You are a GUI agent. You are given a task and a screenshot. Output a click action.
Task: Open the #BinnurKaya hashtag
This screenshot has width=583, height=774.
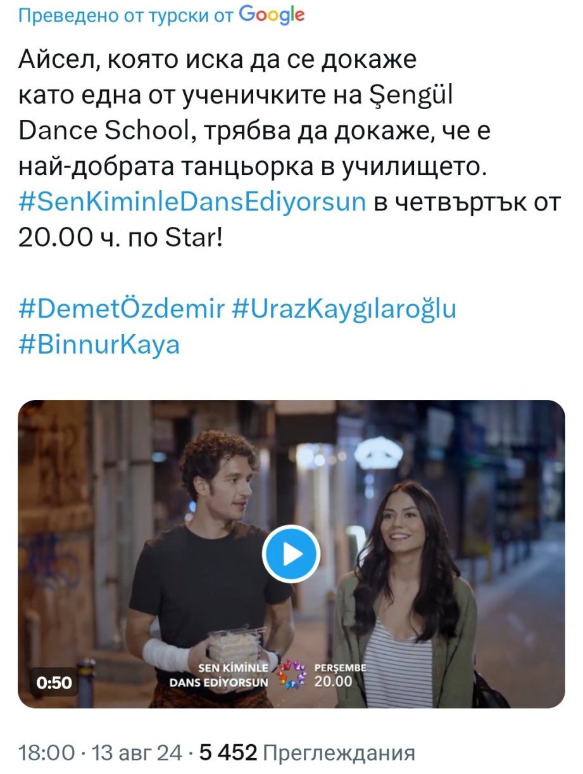coord(99,345)
